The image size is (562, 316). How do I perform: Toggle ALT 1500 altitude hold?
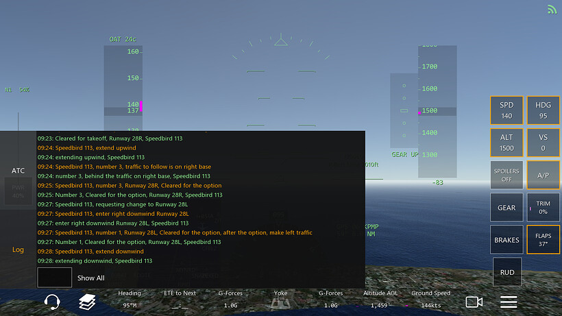pyautogui.click(x=506, y=143)
